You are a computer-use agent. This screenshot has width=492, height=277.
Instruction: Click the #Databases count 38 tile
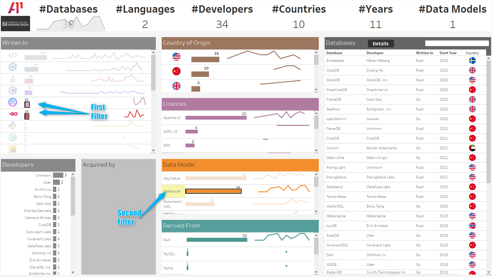(68, 24)
